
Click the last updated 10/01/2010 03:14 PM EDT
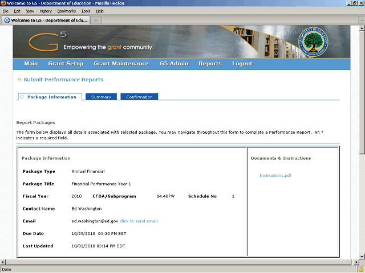98,246
